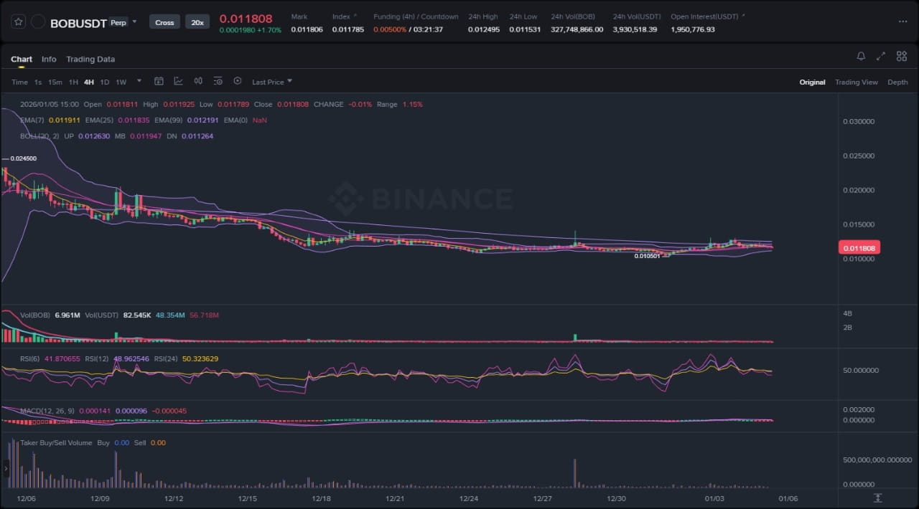The image size is (919, 509).
Task: Expand chart to fullscreen with arrows icon
Action: (x=881, y=57)
